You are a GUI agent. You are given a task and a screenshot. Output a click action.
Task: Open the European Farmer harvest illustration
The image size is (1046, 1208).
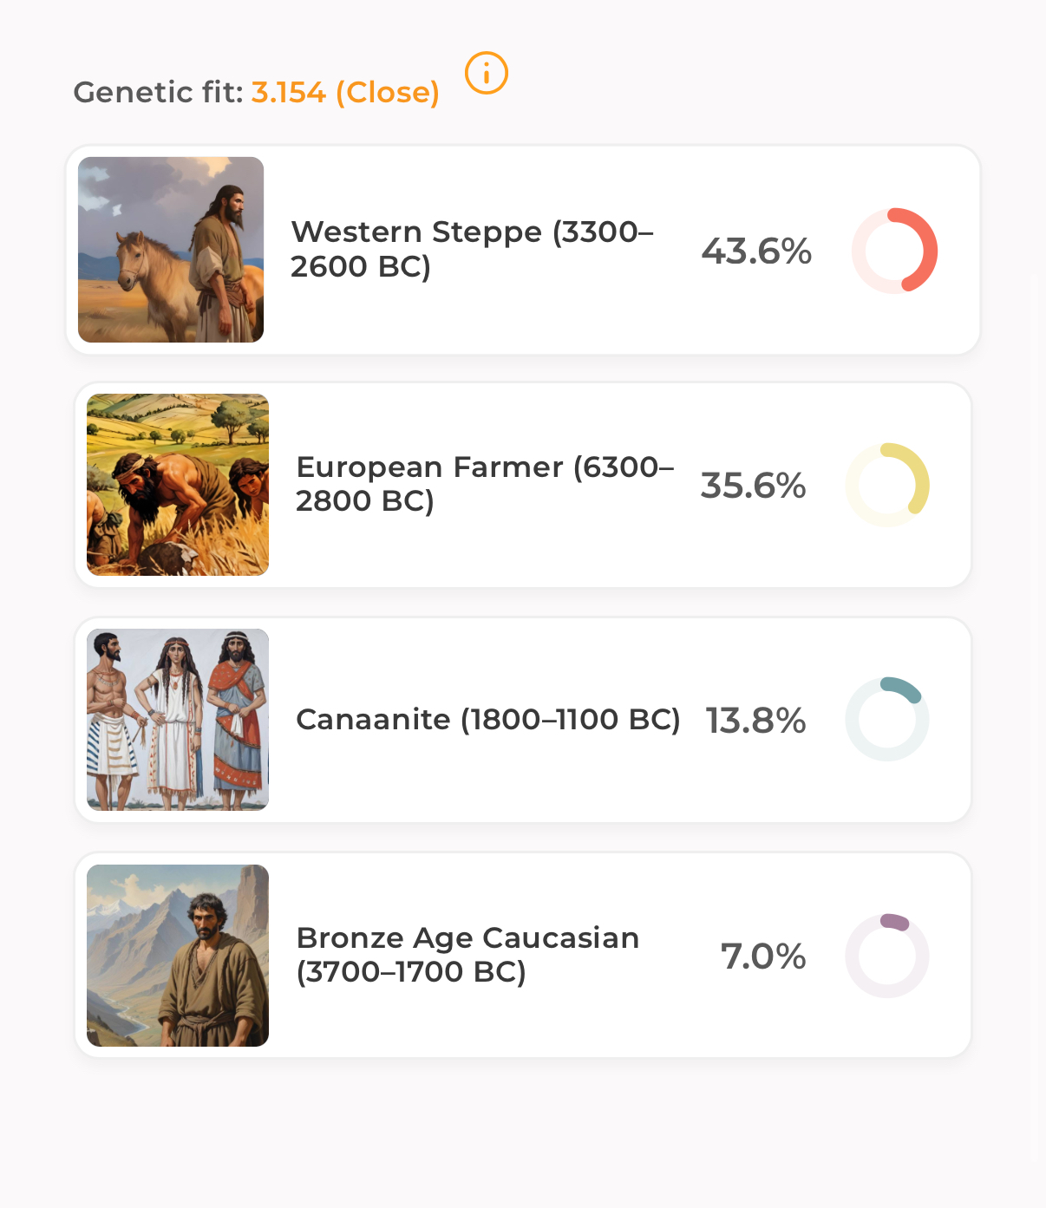click(x=178, y=485)
